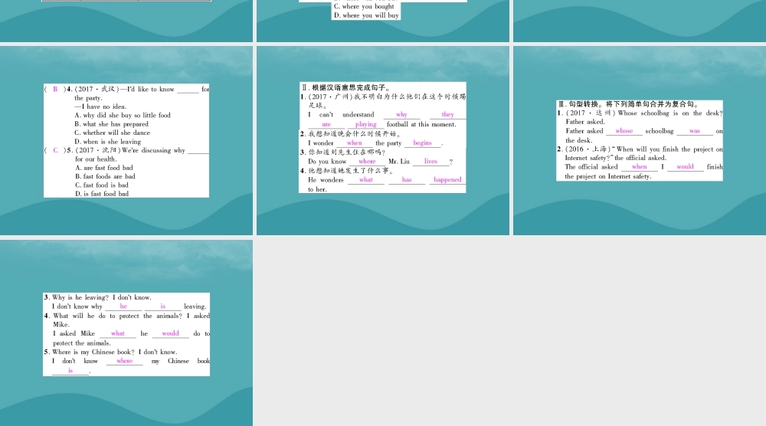Viewport: 766px width, 426px height.
Task: Click the answer 'where' before 'my Chinese book'
Action: coord(124,361)
